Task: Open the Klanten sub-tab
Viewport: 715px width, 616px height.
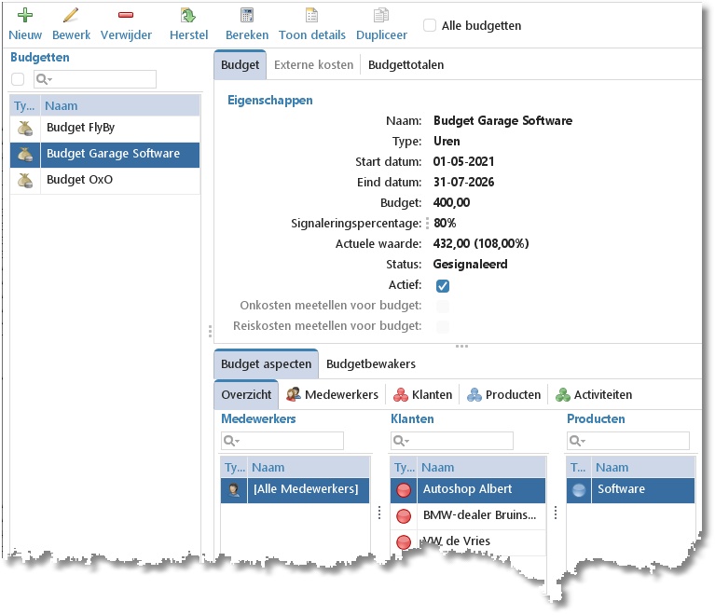Action: (422, 394)
